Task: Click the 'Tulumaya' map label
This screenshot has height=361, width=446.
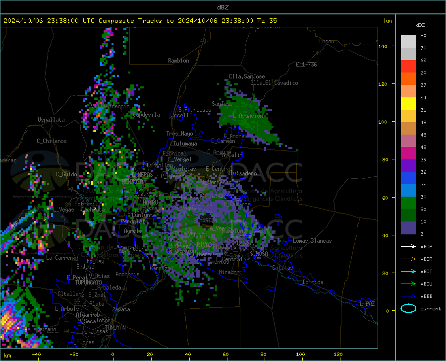Action: point(185,144)
